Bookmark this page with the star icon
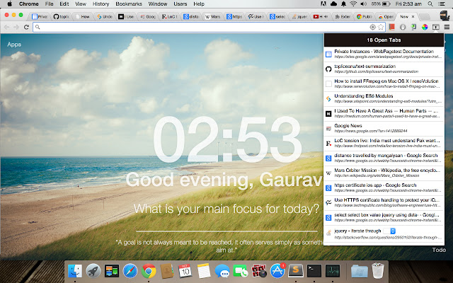 382,27
